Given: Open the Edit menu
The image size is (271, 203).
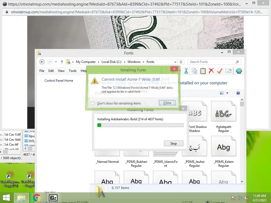Looking at the screenshot, I should pyautogui.click(x=51, y=71).
